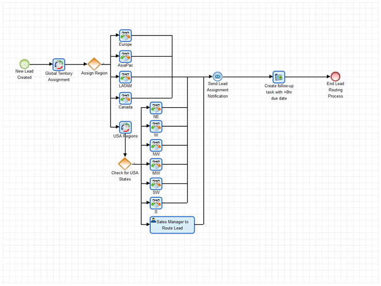The width and height of the screenshot is (381, 286).
Task: Select the End Lead Routing Process end event
Action: (336, 77)
